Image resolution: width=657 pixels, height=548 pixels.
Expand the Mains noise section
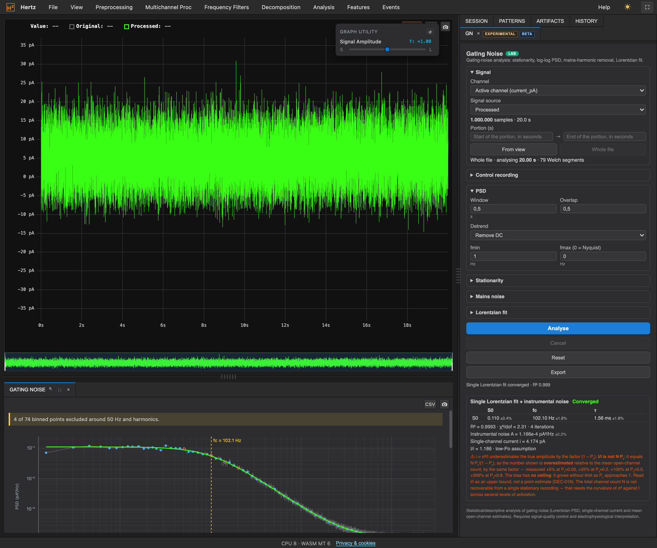click(558, 297)
